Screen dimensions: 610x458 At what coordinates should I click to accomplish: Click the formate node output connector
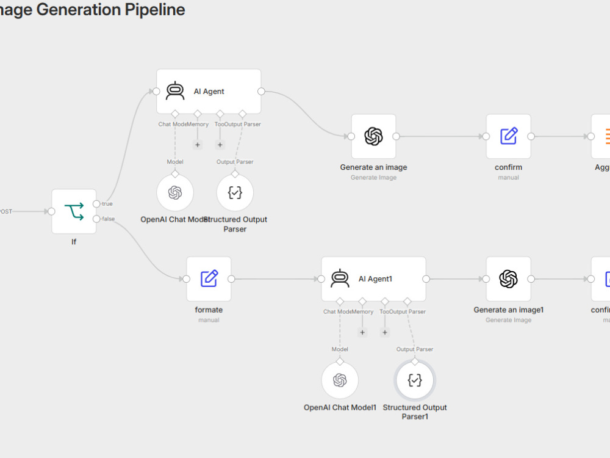231,279
